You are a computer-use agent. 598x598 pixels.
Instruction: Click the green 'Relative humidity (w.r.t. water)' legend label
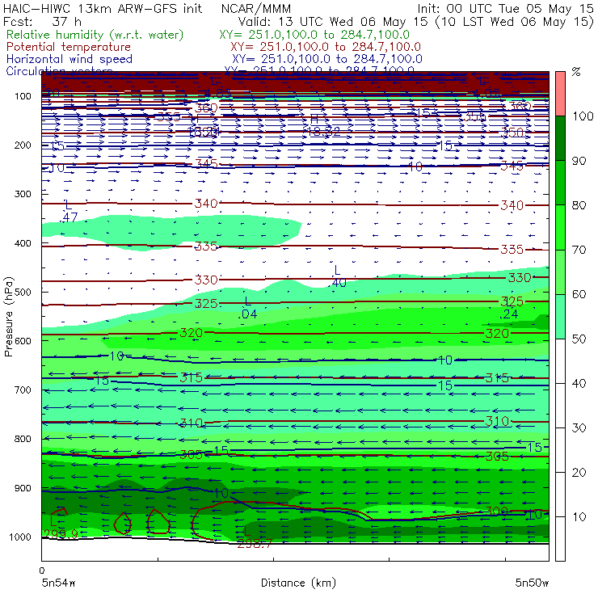(95, 35)
